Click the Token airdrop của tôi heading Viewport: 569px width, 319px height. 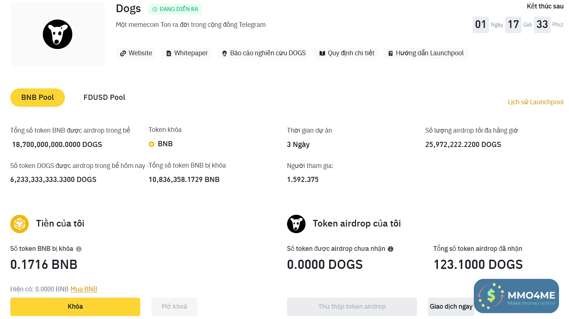tap(357, 224)
